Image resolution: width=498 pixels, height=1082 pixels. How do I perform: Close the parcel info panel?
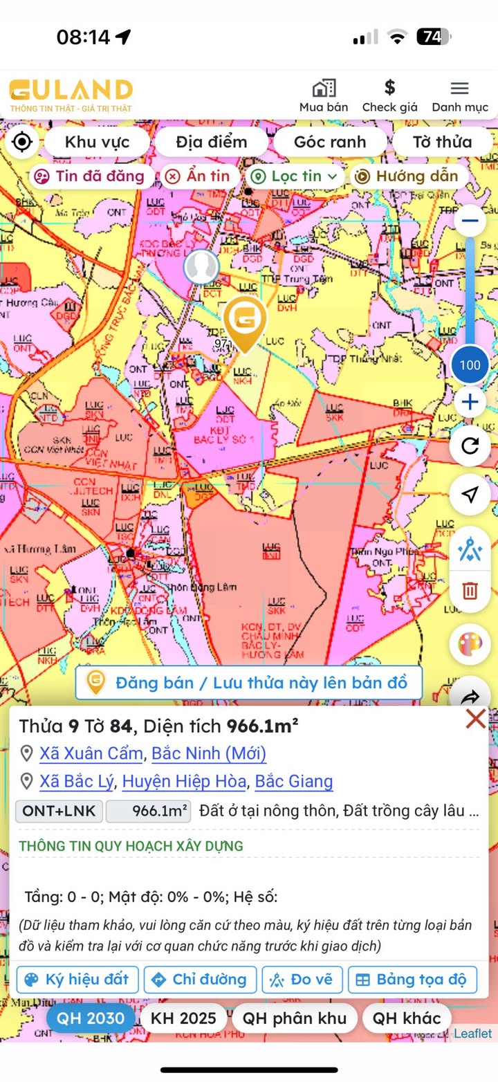point(475,719)
